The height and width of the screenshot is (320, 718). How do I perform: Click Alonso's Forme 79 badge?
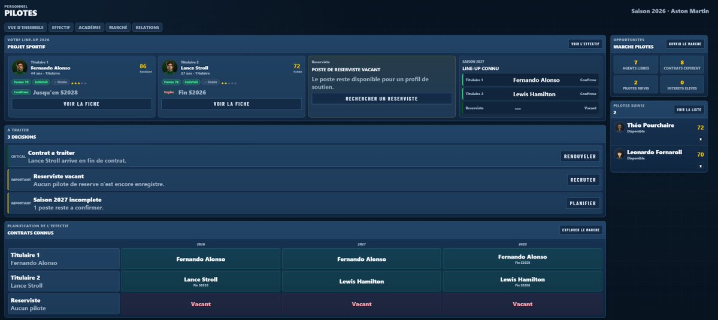coord(21,83)
